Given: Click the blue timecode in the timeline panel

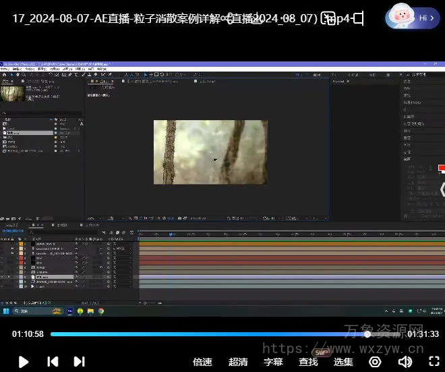Looking at the screenshot, I should coord(13,231).
